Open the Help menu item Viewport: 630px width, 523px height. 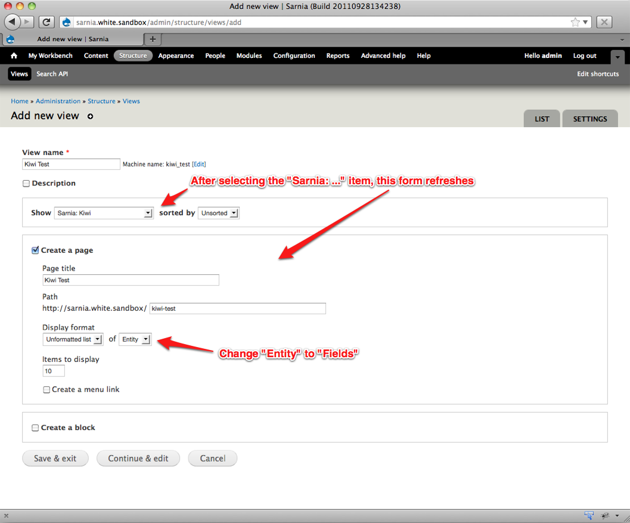tap(424, 55)
